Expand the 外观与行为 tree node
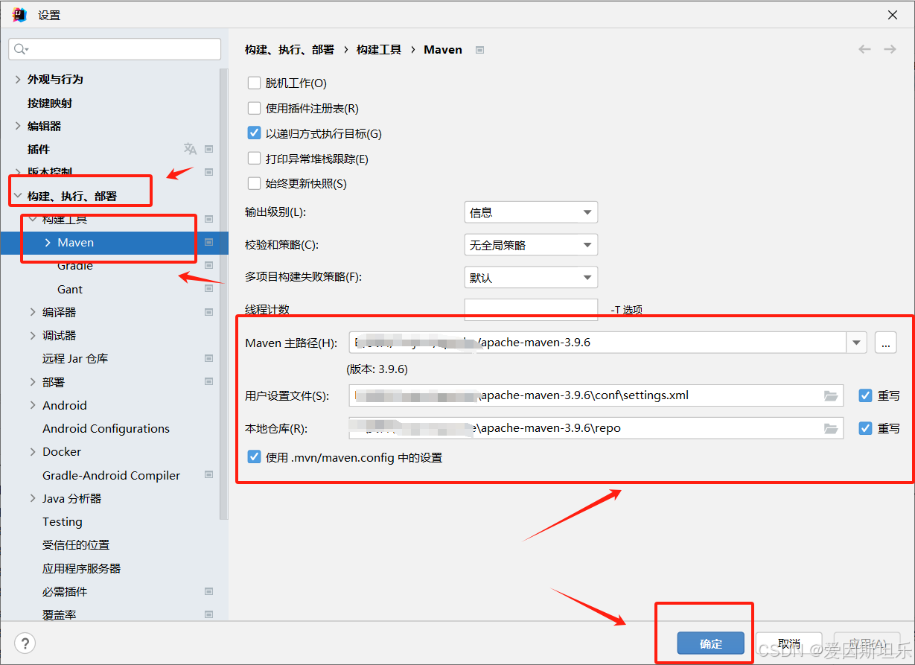 click(18, 79)
